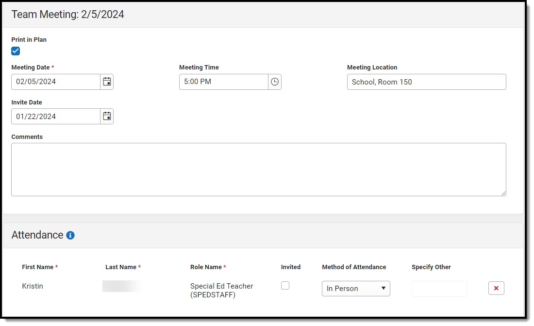Click the Last Name column header
Image resolution: width=534 pixels, height=326 pixels.
[121, 267]
